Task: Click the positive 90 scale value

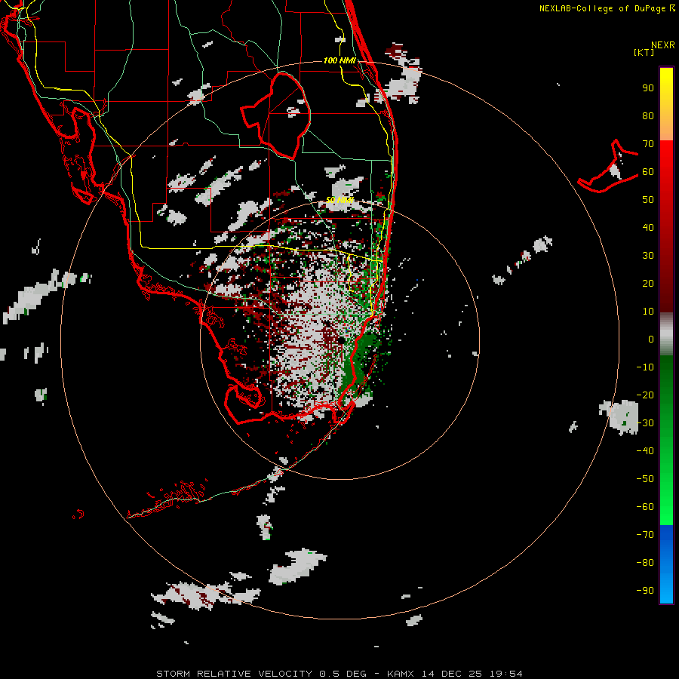Action: [x=648, y=88]
